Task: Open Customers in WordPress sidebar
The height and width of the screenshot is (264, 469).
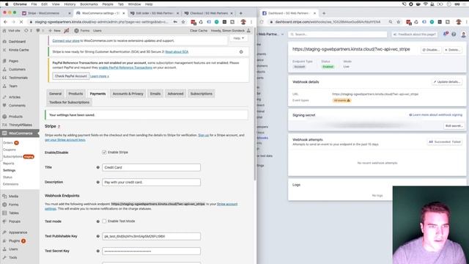Action: coord(17,69)
